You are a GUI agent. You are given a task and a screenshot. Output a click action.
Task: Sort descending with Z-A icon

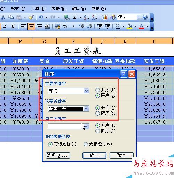95,17
